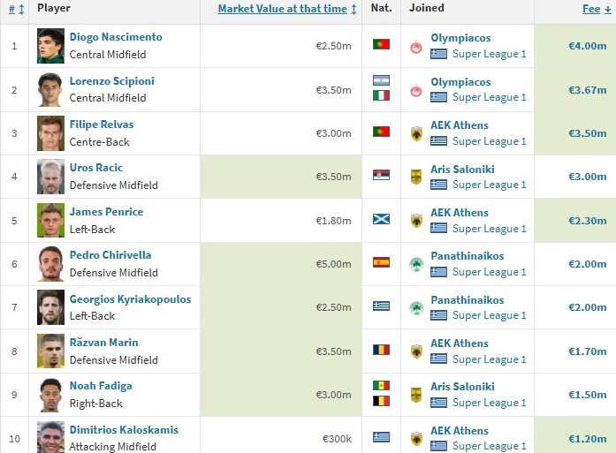Click Lorenzo Scipioni's portrait thumbnail

coord(50,89)
